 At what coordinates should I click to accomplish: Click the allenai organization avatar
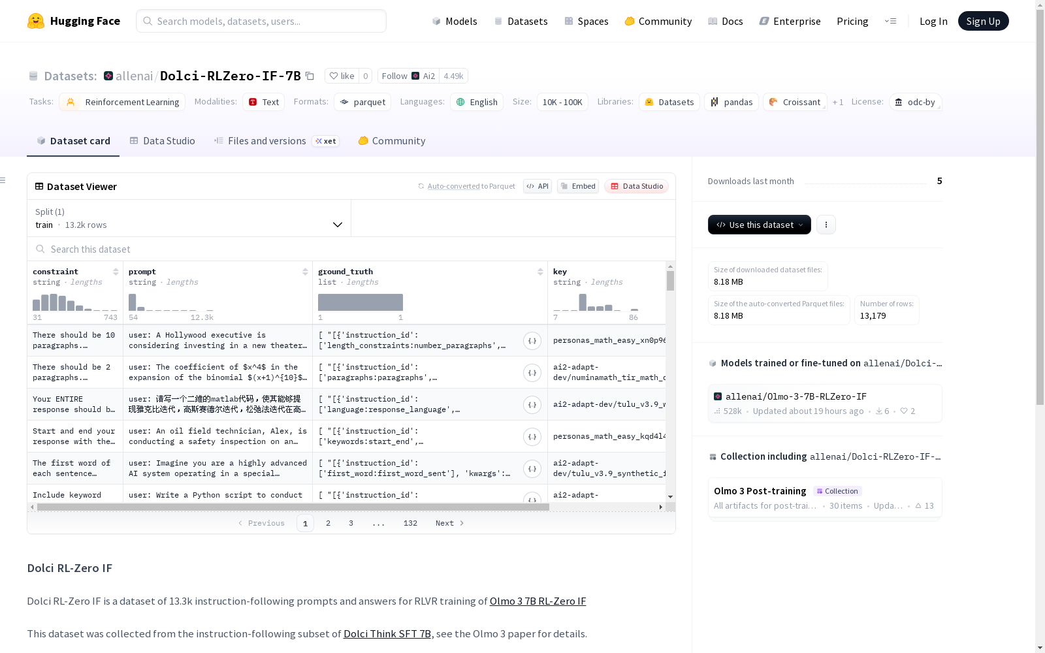click(x=108, y=76)
